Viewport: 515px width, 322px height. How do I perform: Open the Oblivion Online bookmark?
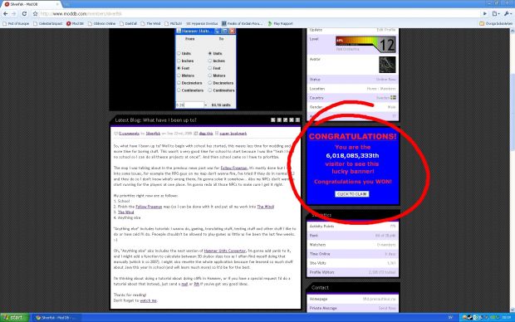point(102,23)
